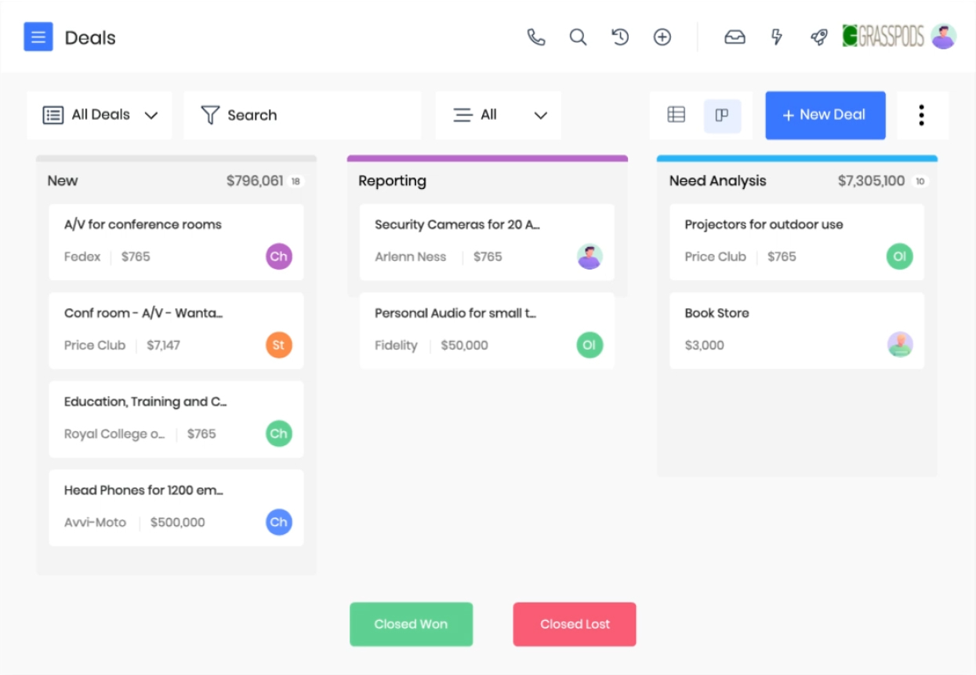Click the Grasspods company logo
Viewport: 976px width, 675px height.
[883, 36]
